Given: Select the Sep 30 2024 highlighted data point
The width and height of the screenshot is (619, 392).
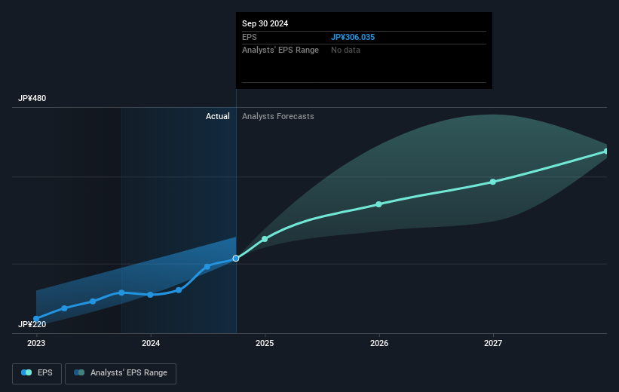Looking at the screenshot, I should (x=236, y=258).
